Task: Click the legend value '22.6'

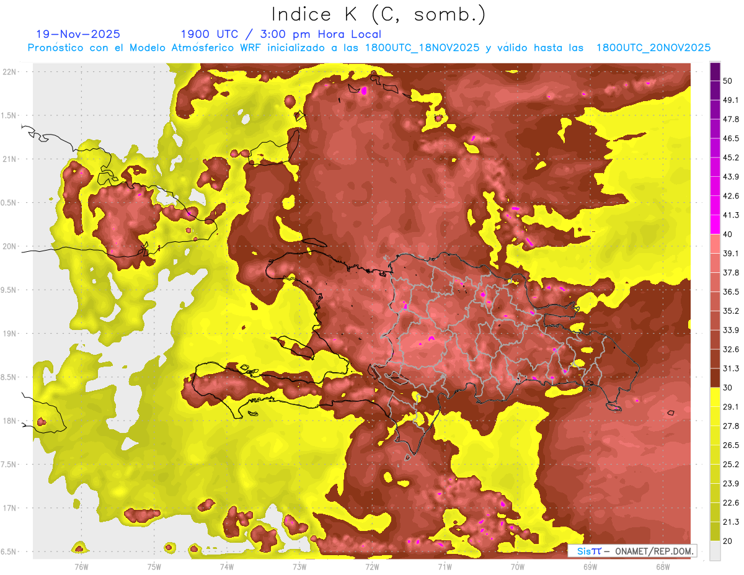Action: pyautogui.click(x=730, y=503)
